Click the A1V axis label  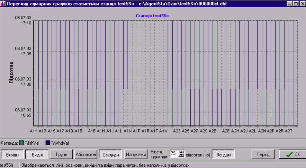[x=163, y=131]
